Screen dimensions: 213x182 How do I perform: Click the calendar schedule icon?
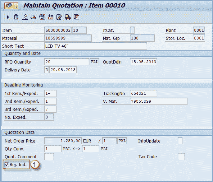77,17
